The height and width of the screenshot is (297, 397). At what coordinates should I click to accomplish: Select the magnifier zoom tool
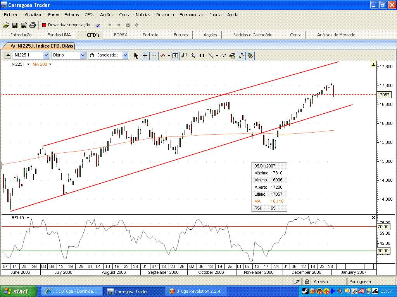point(193,55)
